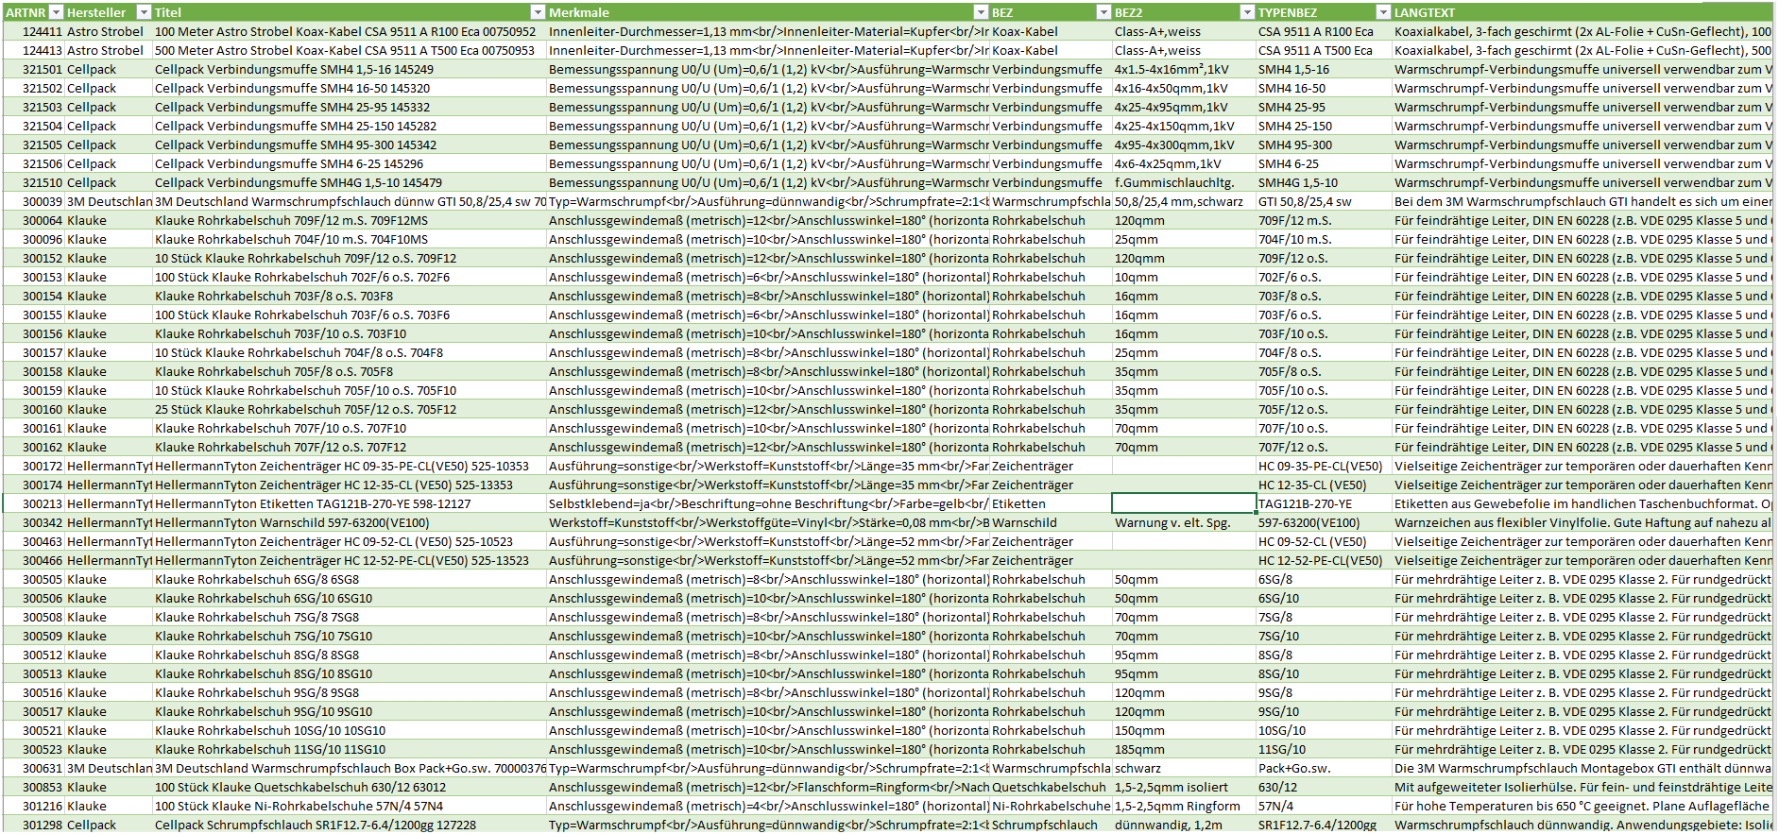1779x834 pixels.
Task: Select BEZ2 cell '10qmm'
Action: tap(1184, 277)
